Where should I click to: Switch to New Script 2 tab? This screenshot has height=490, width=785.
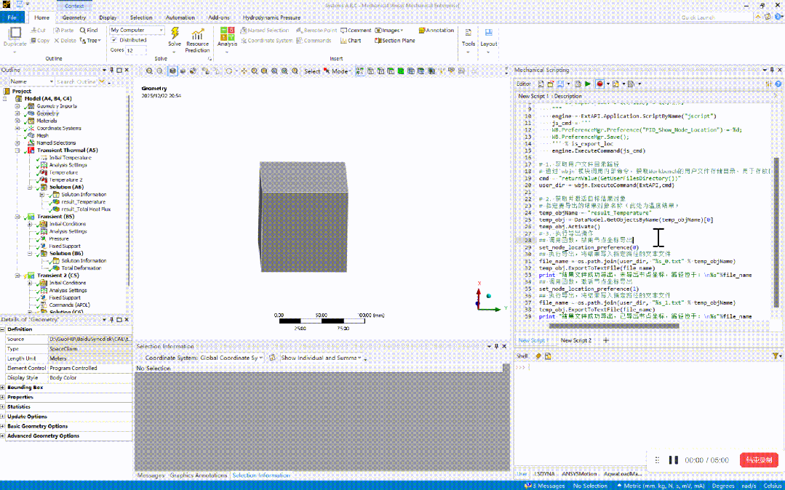(x=575, y=340)
